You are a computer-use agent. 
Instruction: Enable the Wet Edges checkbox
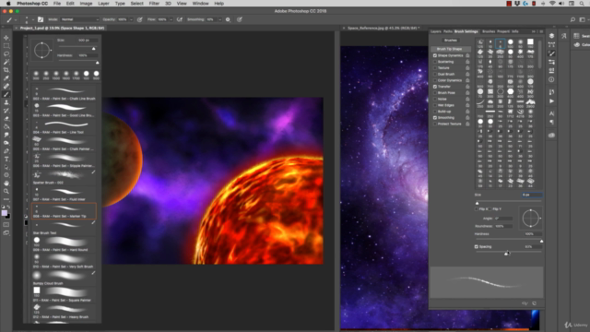coord(435,105)
